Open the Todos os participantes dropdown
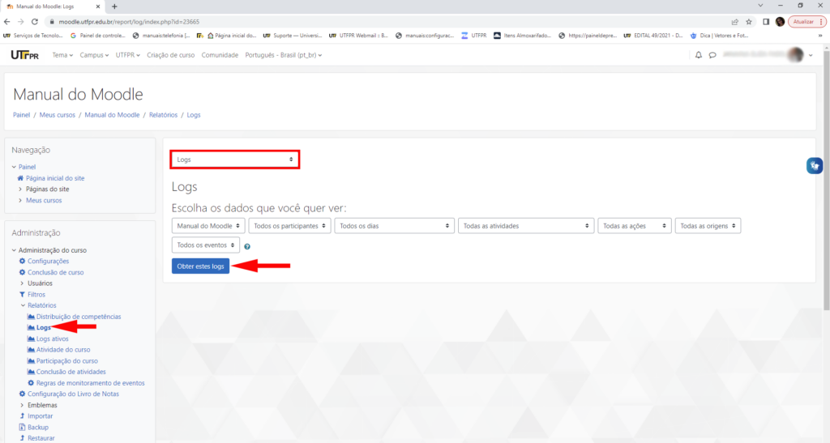This screenshot has width=830, height=443. click(289, 226)
